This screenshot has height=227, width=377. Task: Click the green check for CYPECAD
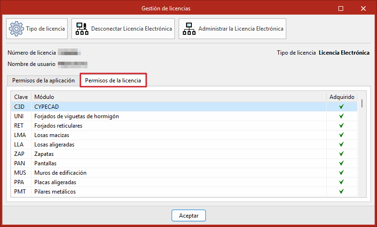coord(341,106)
